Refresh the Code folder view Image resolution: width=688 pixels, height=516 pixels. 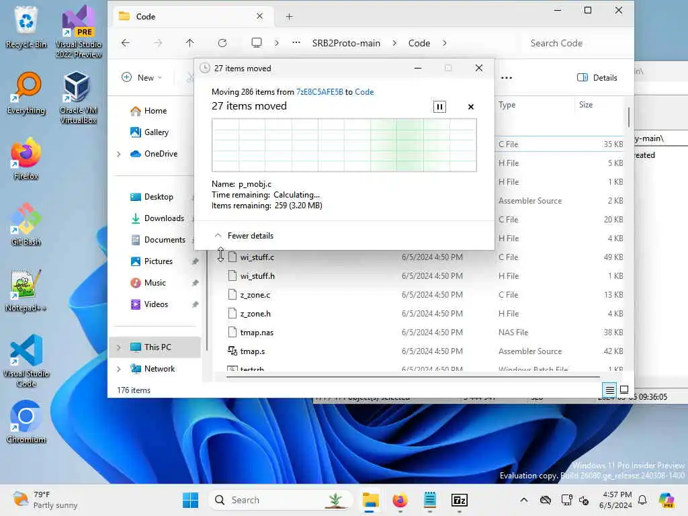222,43
